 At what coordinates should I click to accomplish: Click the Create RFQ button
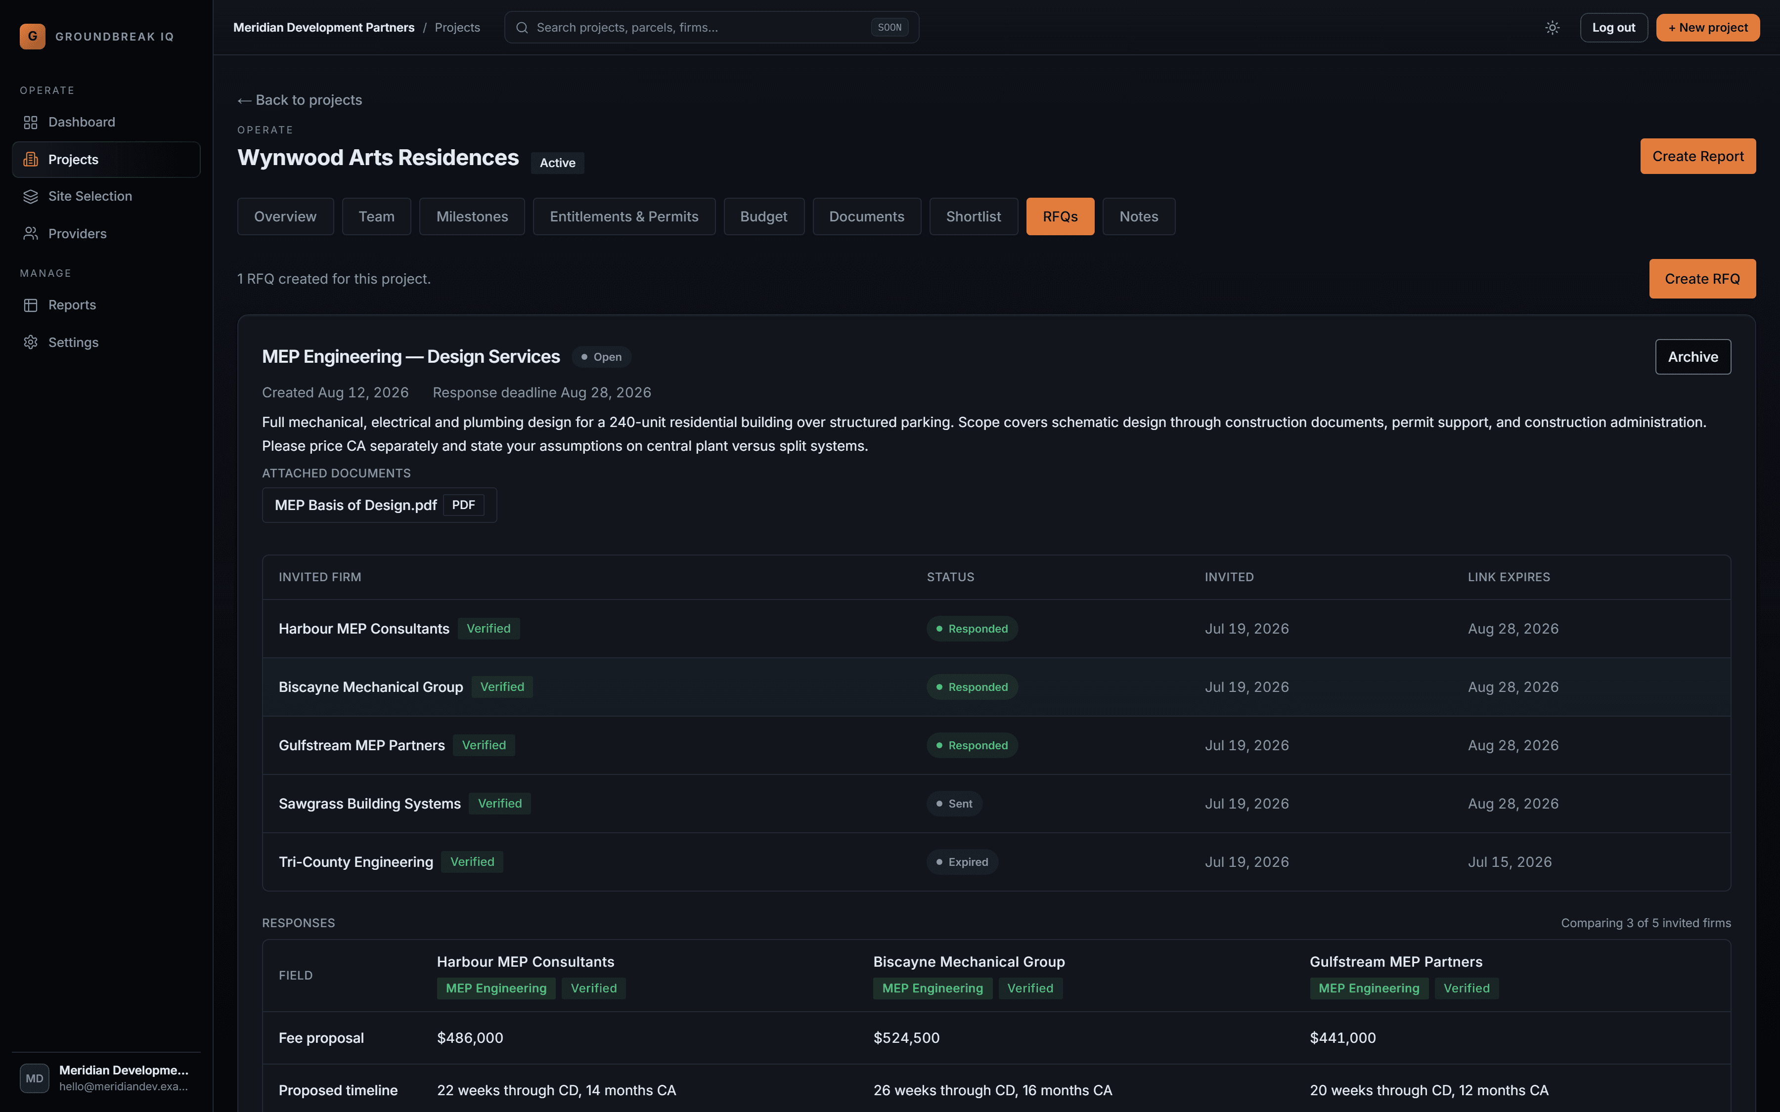tap(1702, 279)
